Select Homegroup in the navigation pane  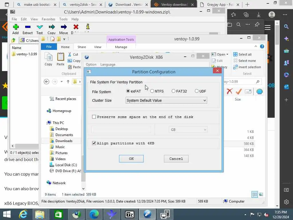pyautogui.click(x=59, y=111)
